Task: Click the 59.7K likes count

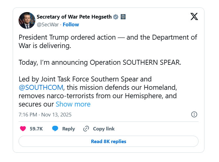Action: (36, 129)
